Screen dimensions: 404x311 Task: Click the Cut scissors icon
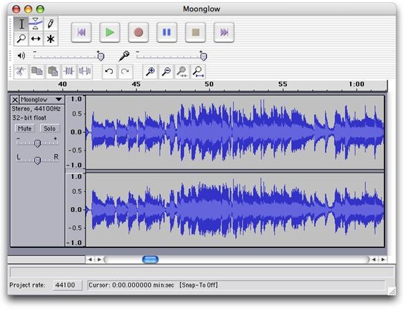pos(21,71)
